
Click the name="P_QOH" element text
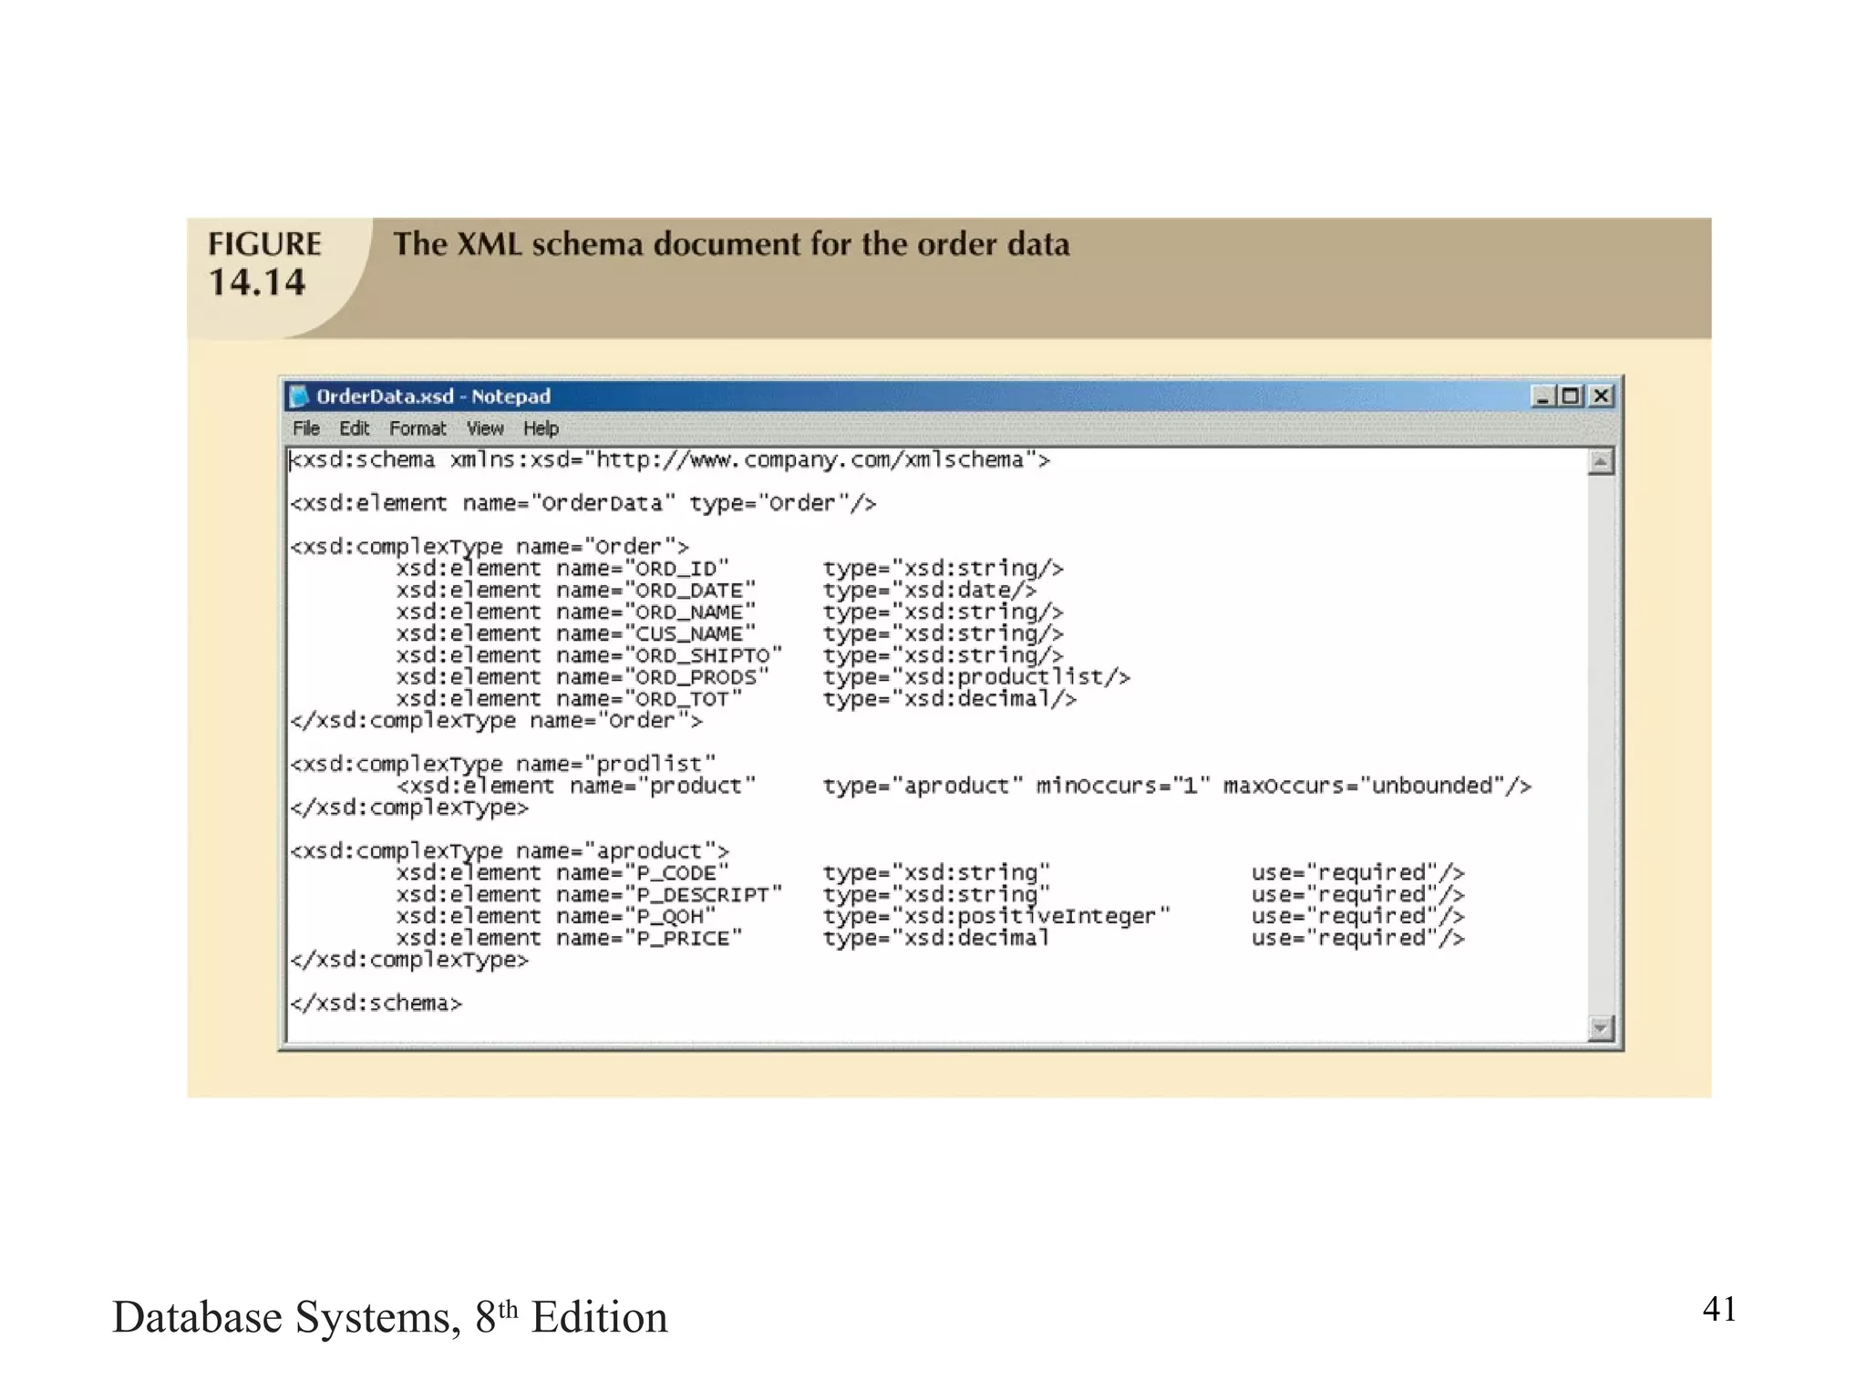pyautogui.click(x=636, y=916)
